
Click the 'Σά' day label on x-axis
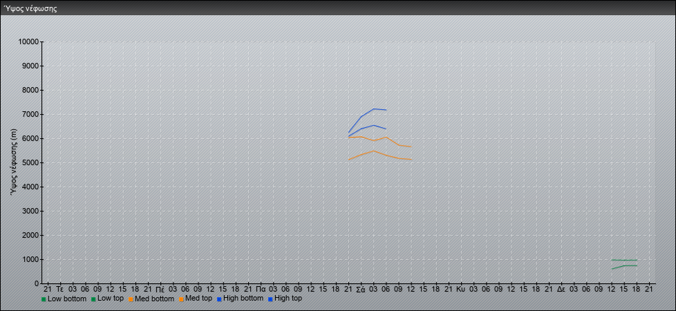pyautogui.click(x=360, y=289)
